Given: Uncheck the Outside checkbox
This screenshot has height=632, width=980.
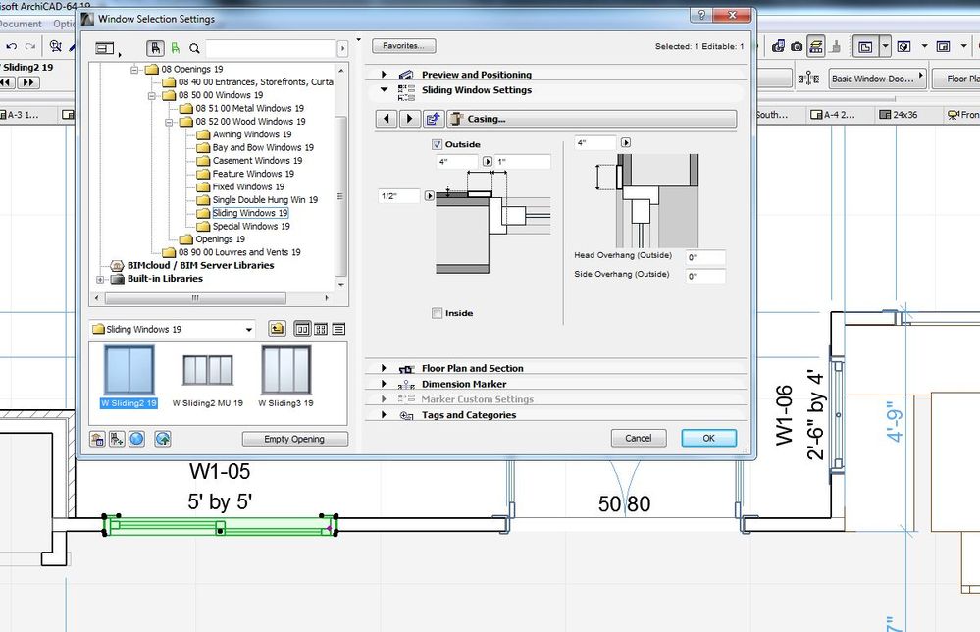Looking at the screenshot, I should pos(438,144).
